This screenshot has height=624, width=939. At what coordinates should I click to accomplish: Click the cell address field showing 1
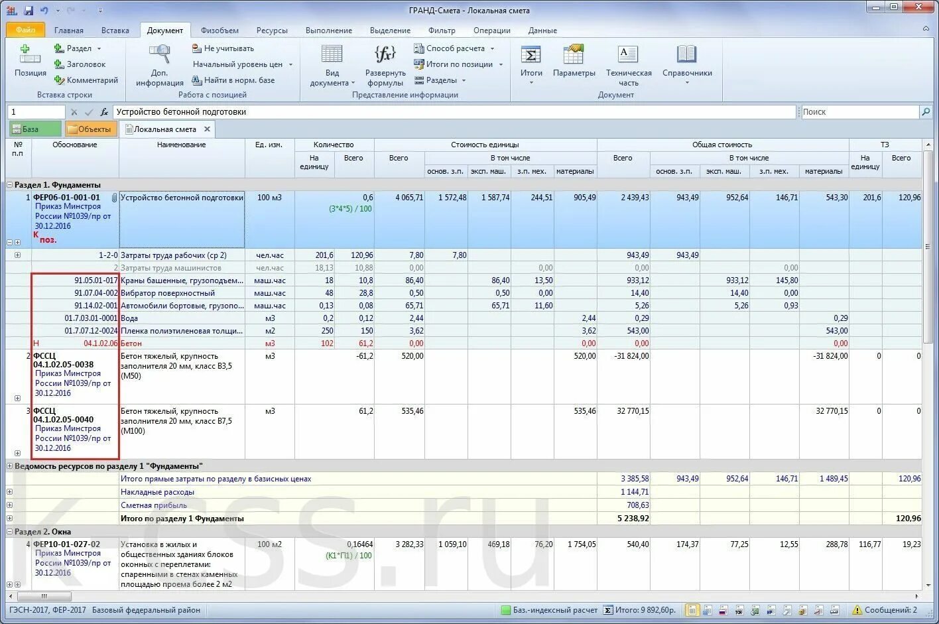coord(36,112)
